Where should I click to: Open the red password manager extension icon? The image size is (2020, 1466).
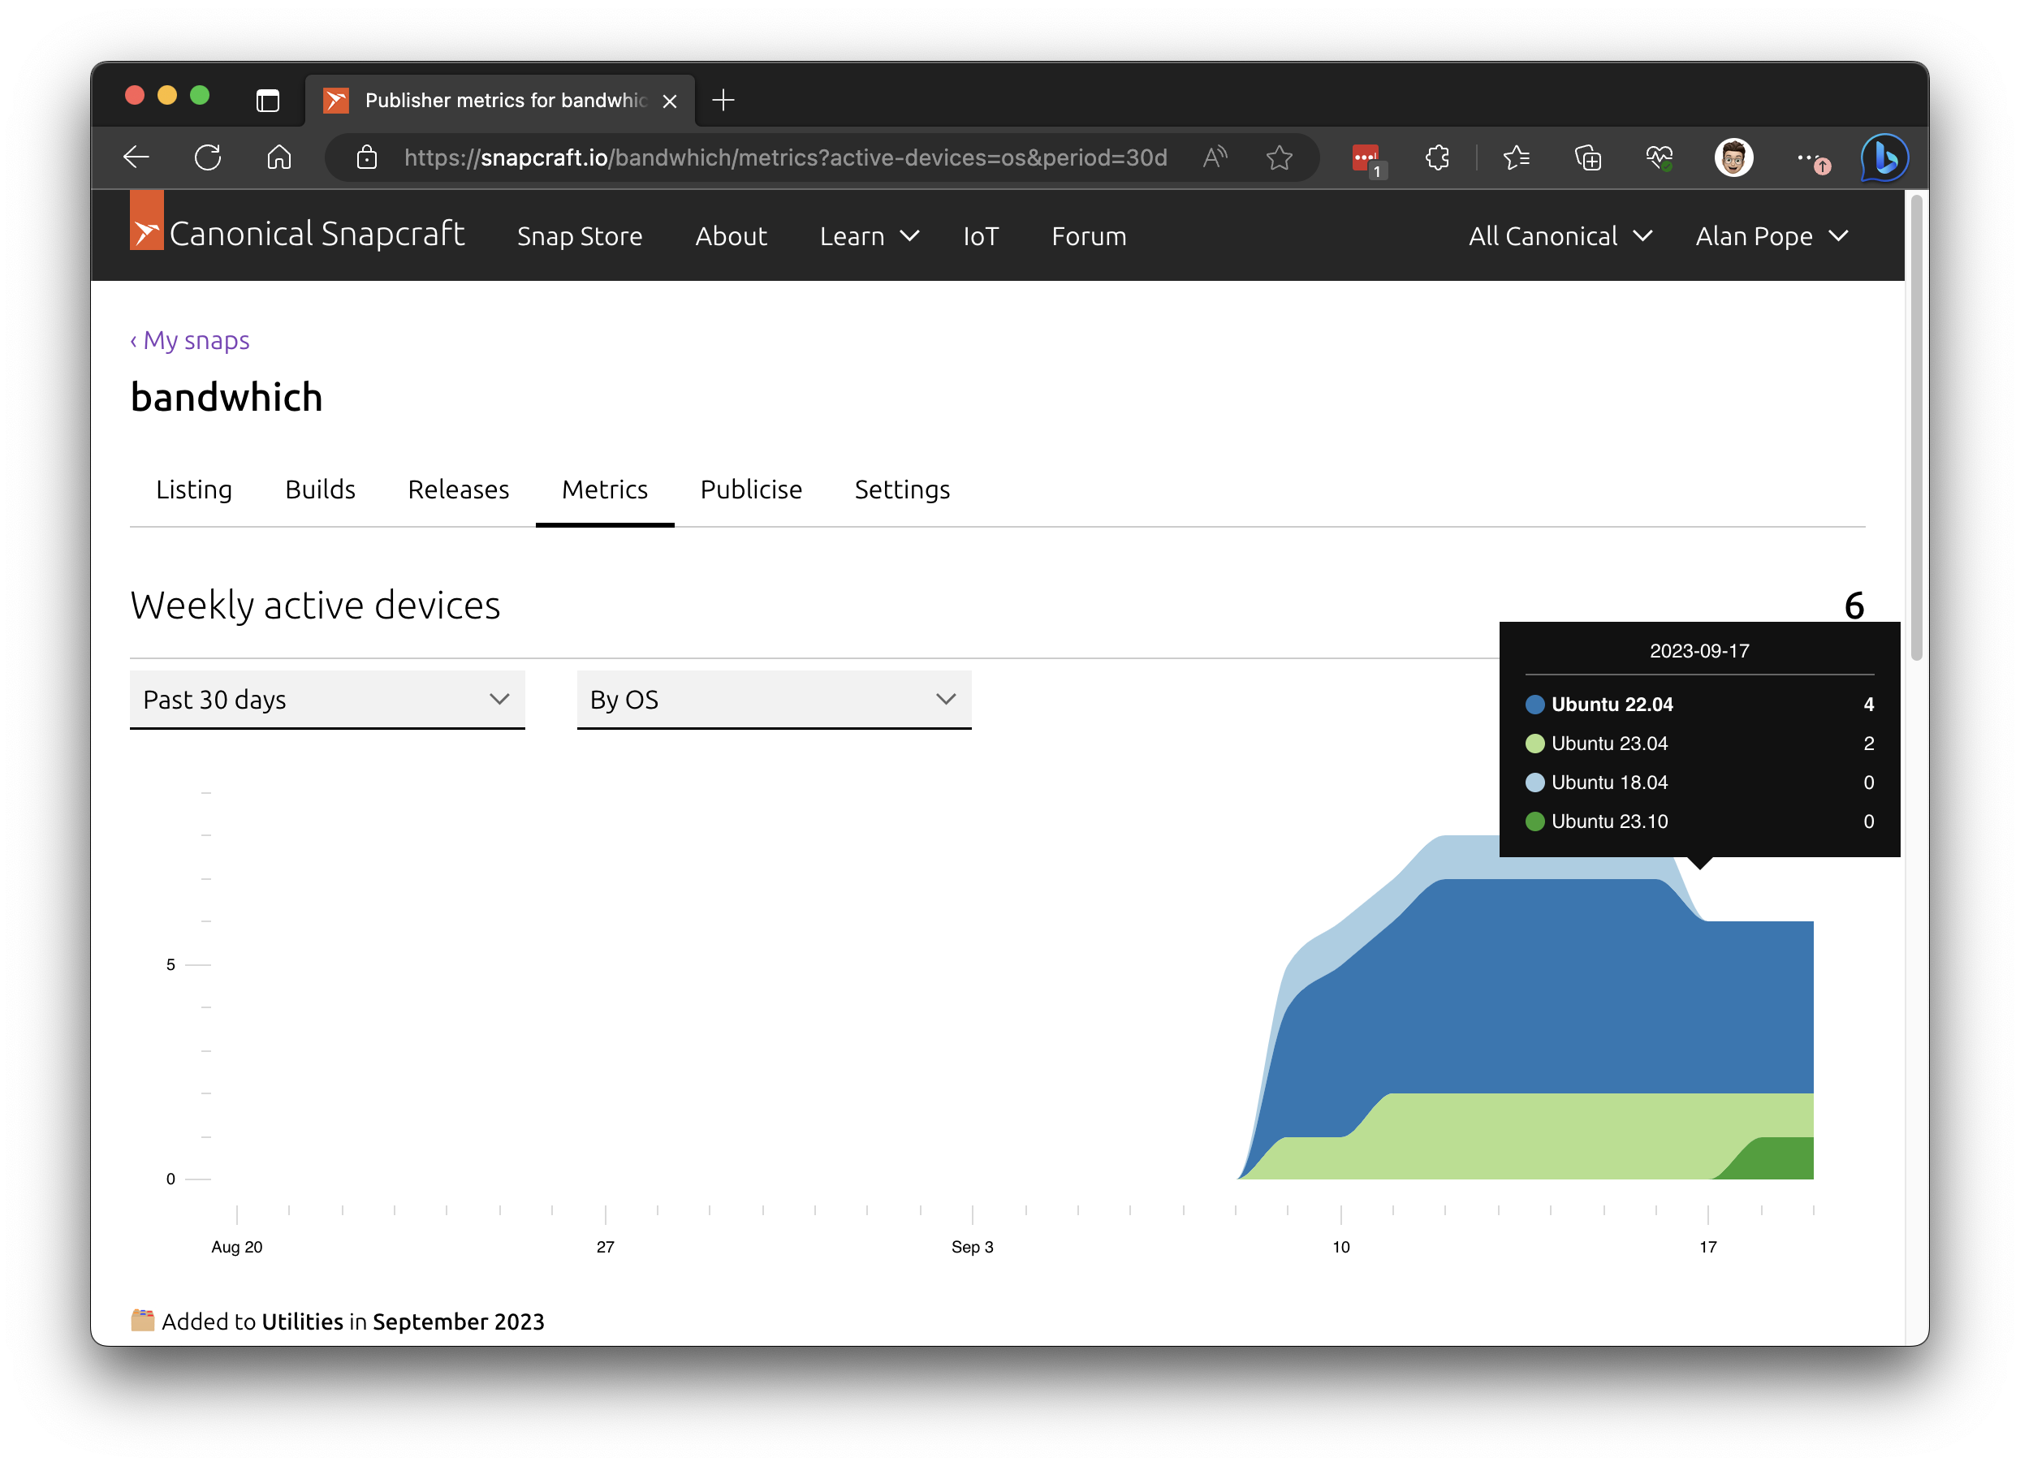point(1366,158)
